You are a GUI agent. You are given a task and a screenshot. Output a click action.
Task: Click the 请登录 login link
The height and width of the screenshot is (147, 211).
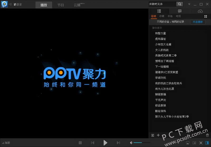pos(18,4)
